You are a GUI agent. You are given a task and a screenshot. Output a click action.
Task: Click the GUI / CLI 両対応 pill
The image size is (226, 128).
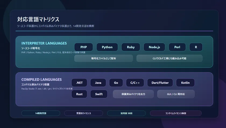click(x=176, y=94)
